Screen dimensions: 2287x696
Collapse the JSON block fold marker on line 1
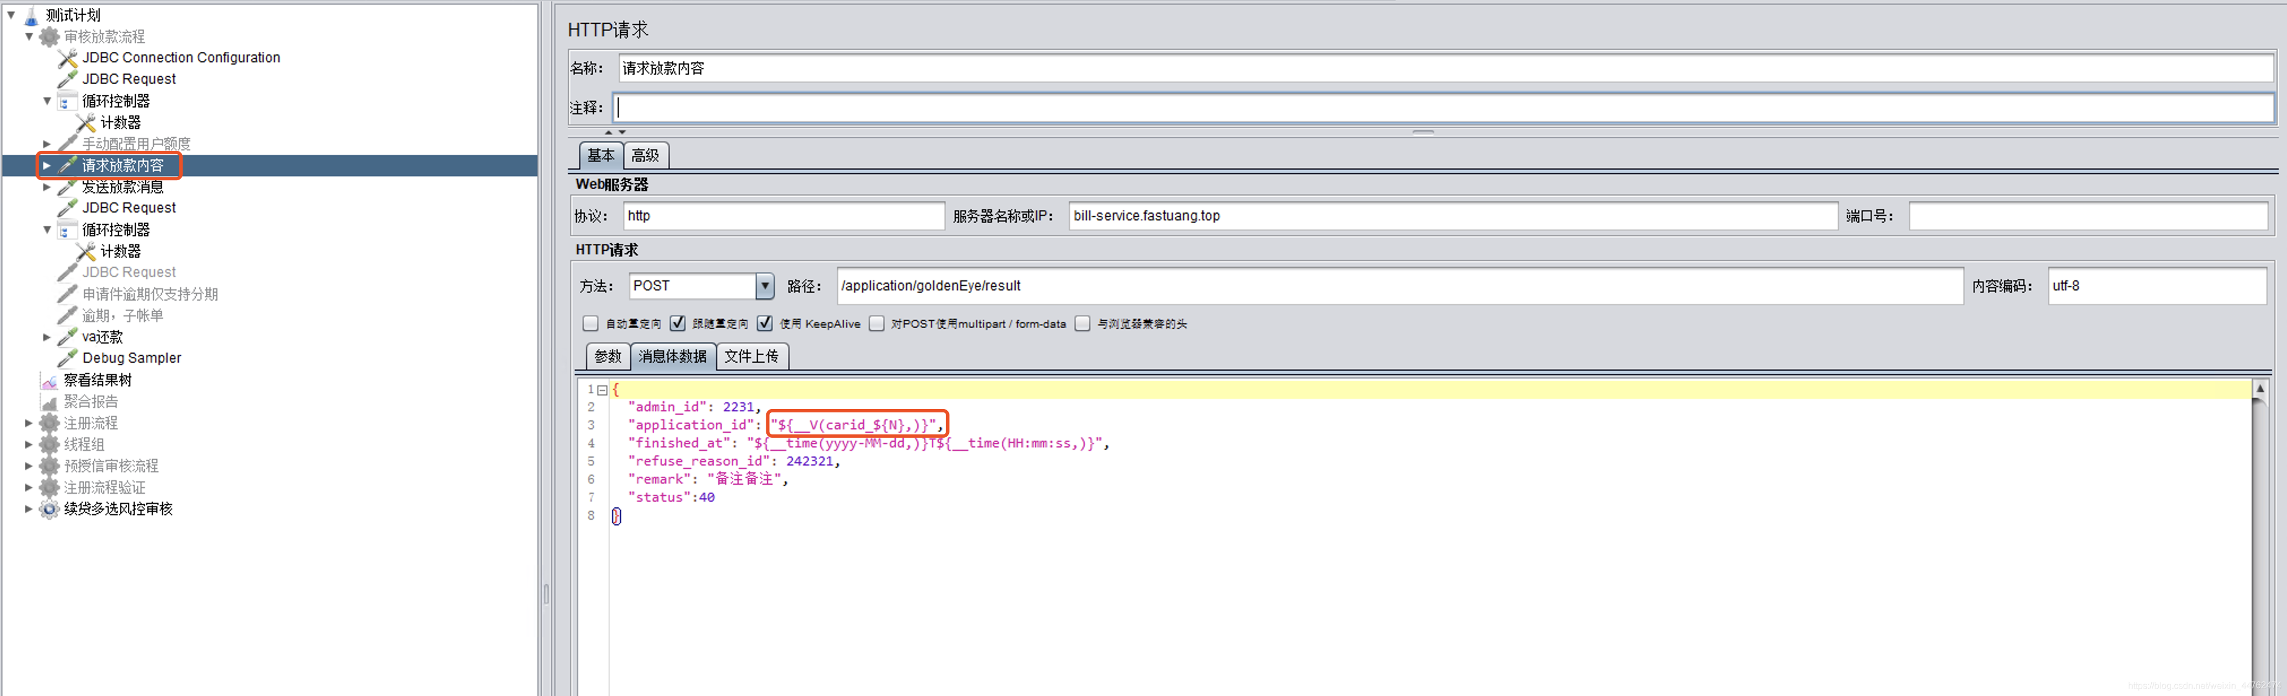click(x=603, y=390)
